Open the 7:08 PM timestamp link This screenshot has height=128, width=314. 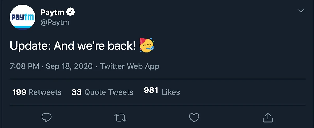(x=25, y=66)
